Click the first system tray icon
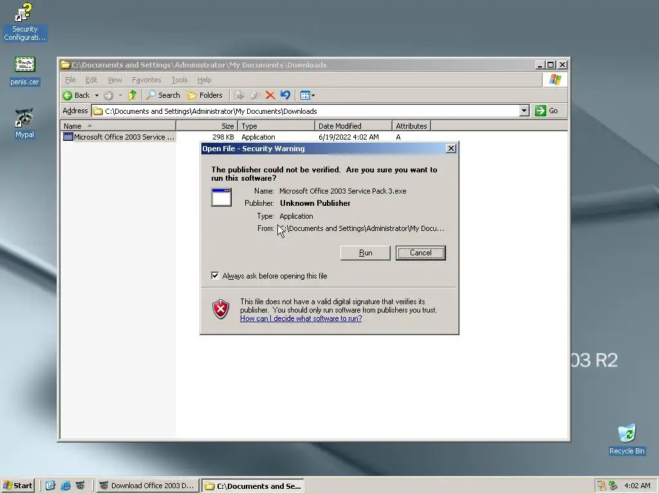This screenshot has width=659, height=494. pyautogui.click(x=602, y=486)
